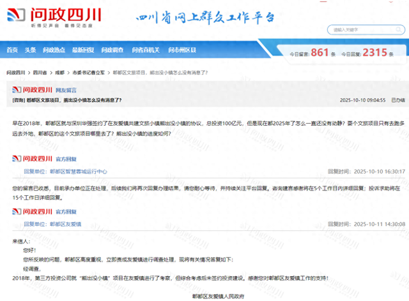Click the 市委书记曹立军 breadcrumb link
Viewport: 409px width, 301px height.
pos(88,73)
